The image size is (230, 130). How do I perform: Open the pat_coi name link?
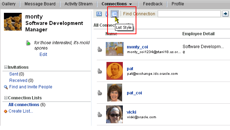click(134, 93)
